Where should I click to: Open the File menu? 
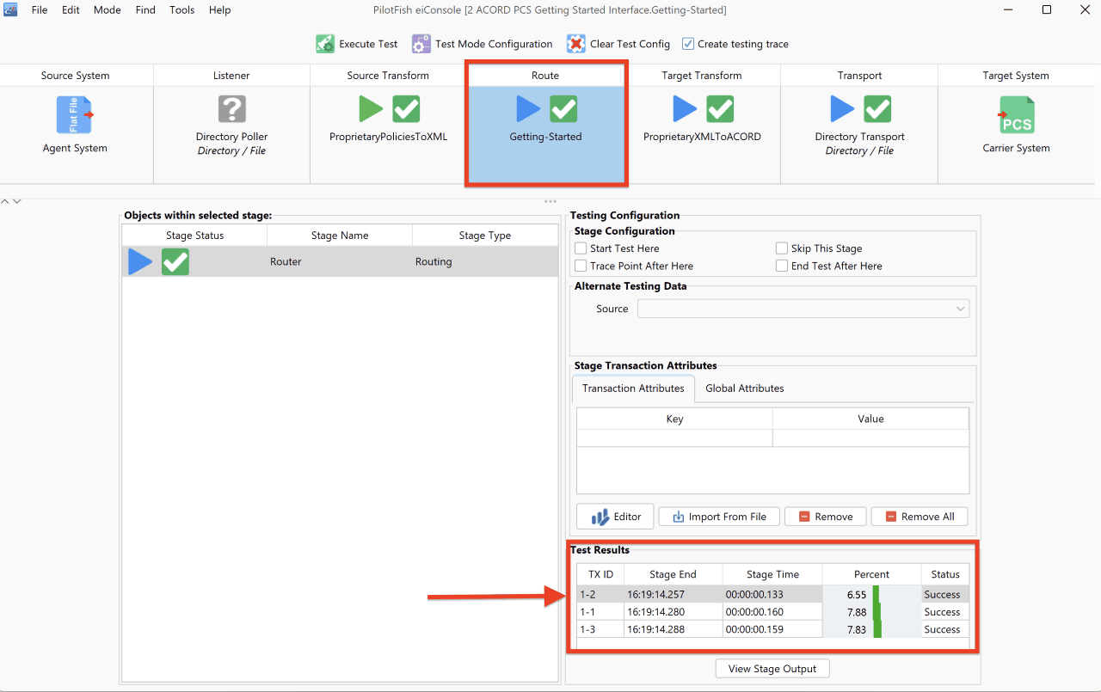(x=40, y=10)
